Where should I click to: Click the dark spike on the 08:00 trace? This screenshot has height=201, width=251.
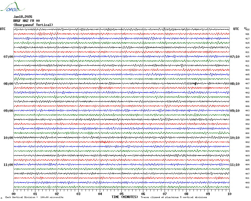[195, 84]
